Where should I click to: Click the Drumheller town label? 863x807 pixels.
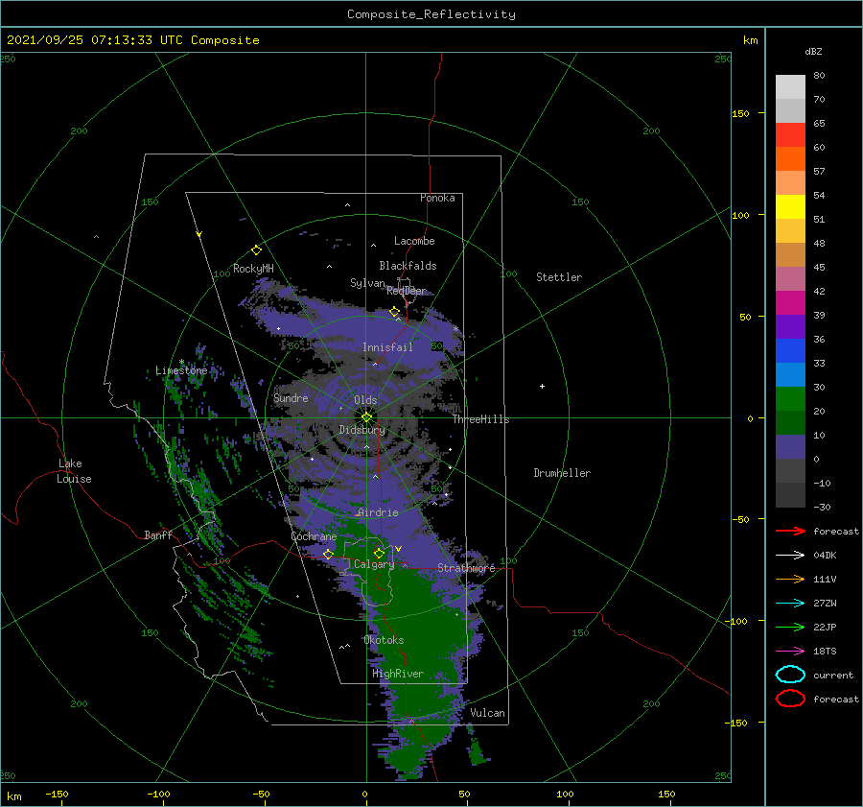coord(562,473)
